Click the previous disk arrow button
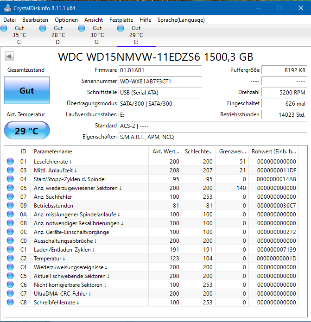Screen dimensions: 311x322 tap(9, 56)
